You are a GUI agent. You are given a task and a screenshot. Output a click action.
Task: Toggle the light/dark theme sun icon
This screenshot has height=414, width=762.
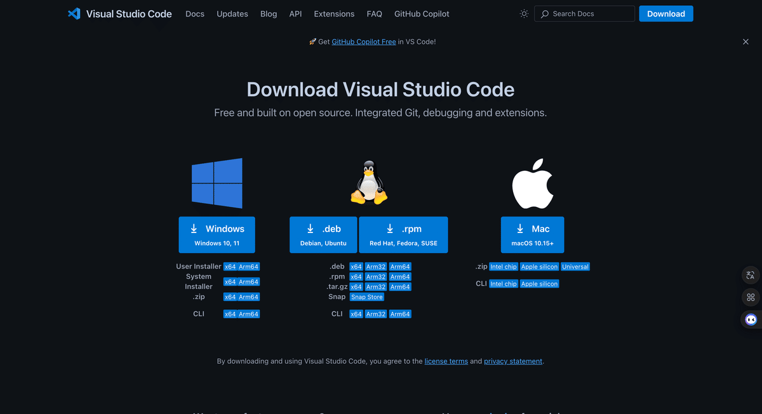tap(524, 13)
